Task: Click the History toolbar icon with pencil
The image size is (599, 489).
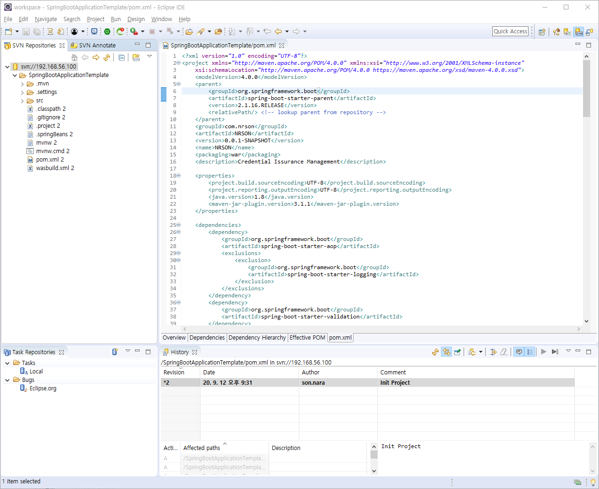Action: pyautogui.click(x=457, y=352)
